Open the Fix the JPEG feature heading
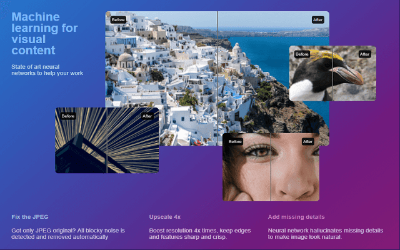Screen dimensions: 400x250 [x=30, y=217]
